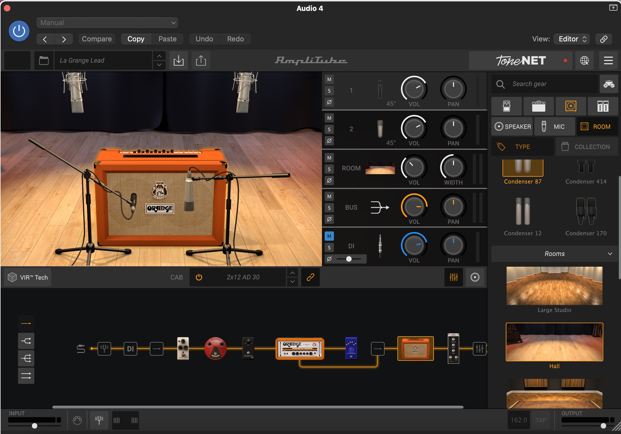Select the noise gate pedal in chain

click(183, 349)
